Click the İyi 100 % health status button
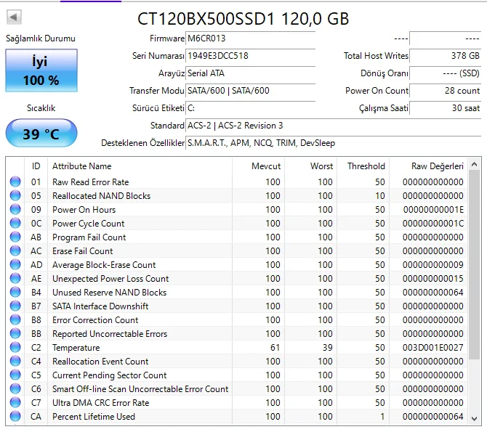Image resolution: width=487 pixels, height=432 pixels. [41, 70]
